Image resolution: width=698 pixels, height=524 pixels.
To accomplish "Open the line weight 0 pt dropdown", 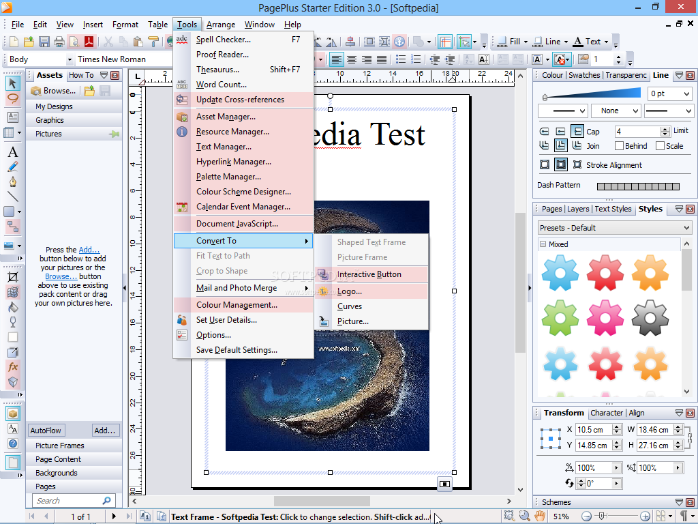I will (686, 93).
